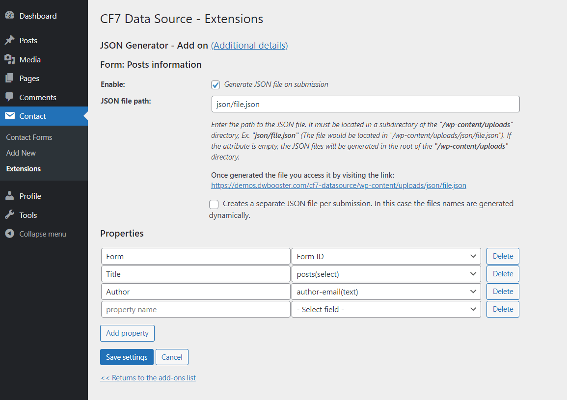
Task: Click the Comments speech bubble icon
Action: point(9,97)
